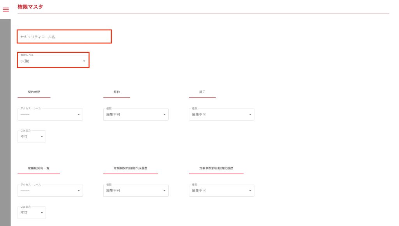Click the 訂正 section heading

tap(202, 92)
